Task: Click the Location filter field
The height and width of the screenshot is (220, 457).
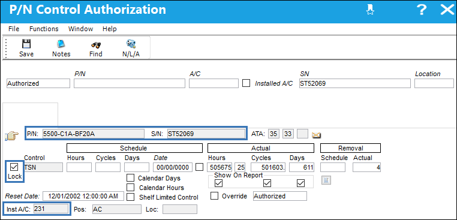Action: tap(434, 83)
